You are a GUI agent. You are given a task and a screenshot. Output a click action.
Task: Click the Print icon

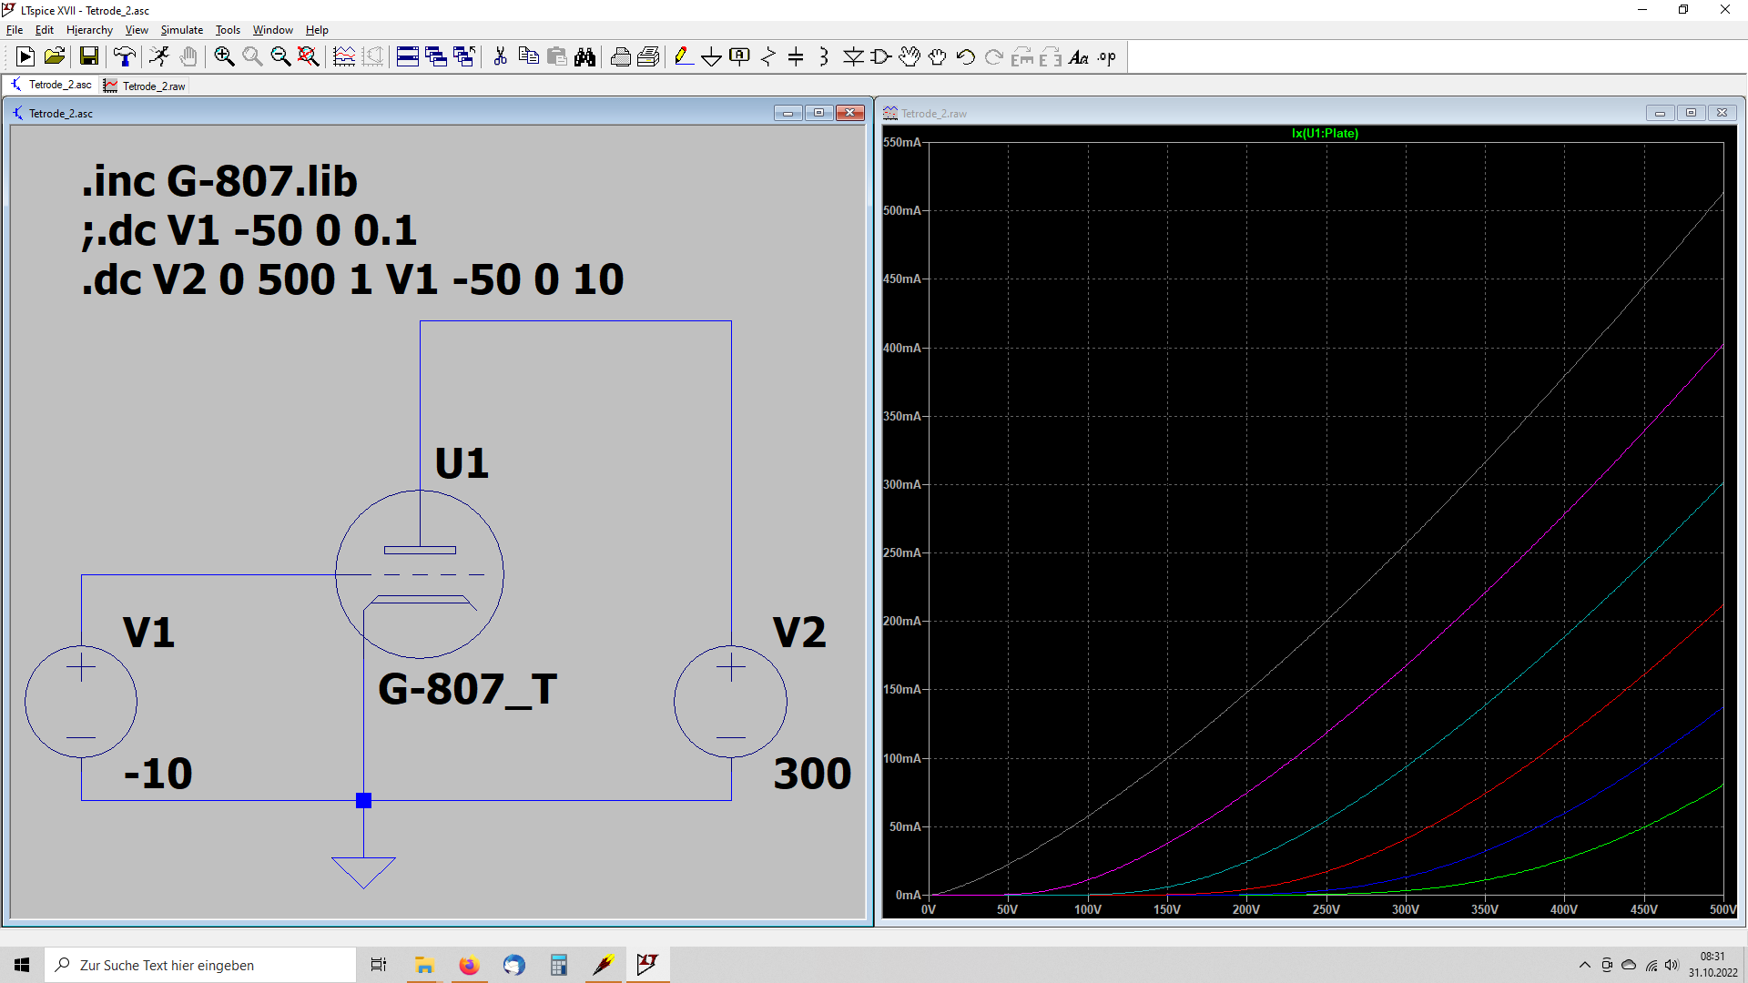point(620,57)
